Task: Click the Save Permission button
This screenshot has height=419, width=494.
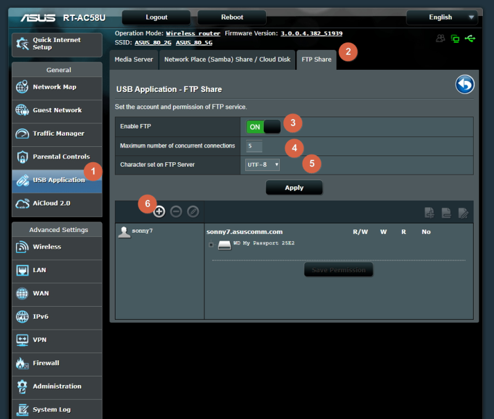Action: coord(338,270)
